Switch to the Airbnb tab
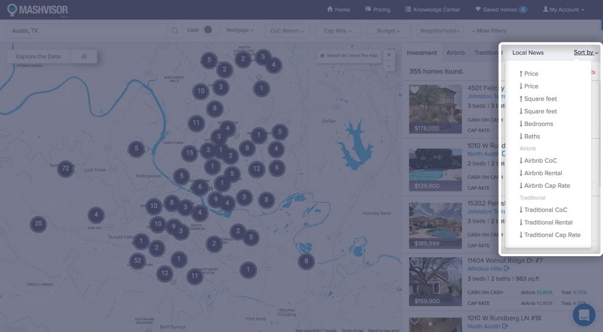Screen dimensions: 603x332 [455, 52]
